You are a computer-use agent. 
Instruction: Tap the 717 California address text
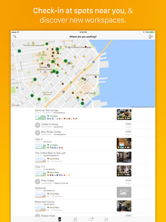point(49,169)
